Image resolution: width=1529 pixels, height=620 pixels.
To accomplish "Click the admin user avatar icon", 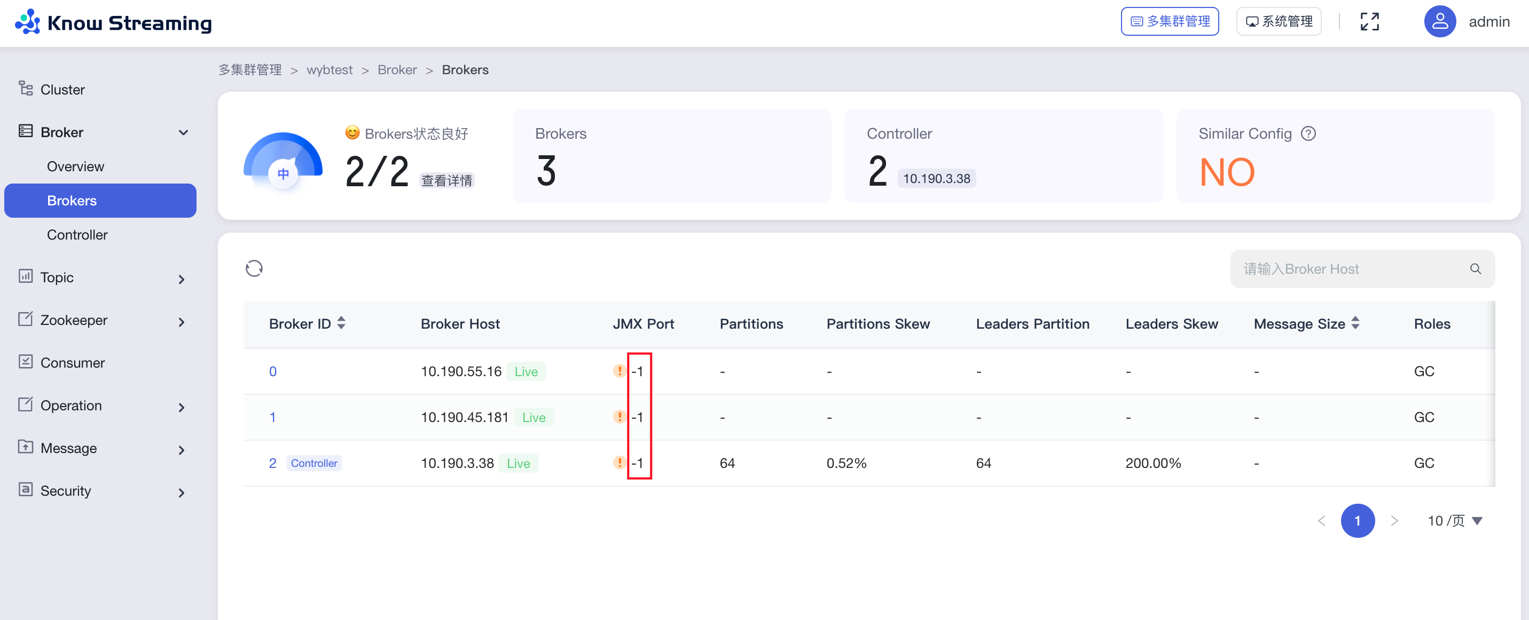I will pyautogui.click(x=1439, y=22).
